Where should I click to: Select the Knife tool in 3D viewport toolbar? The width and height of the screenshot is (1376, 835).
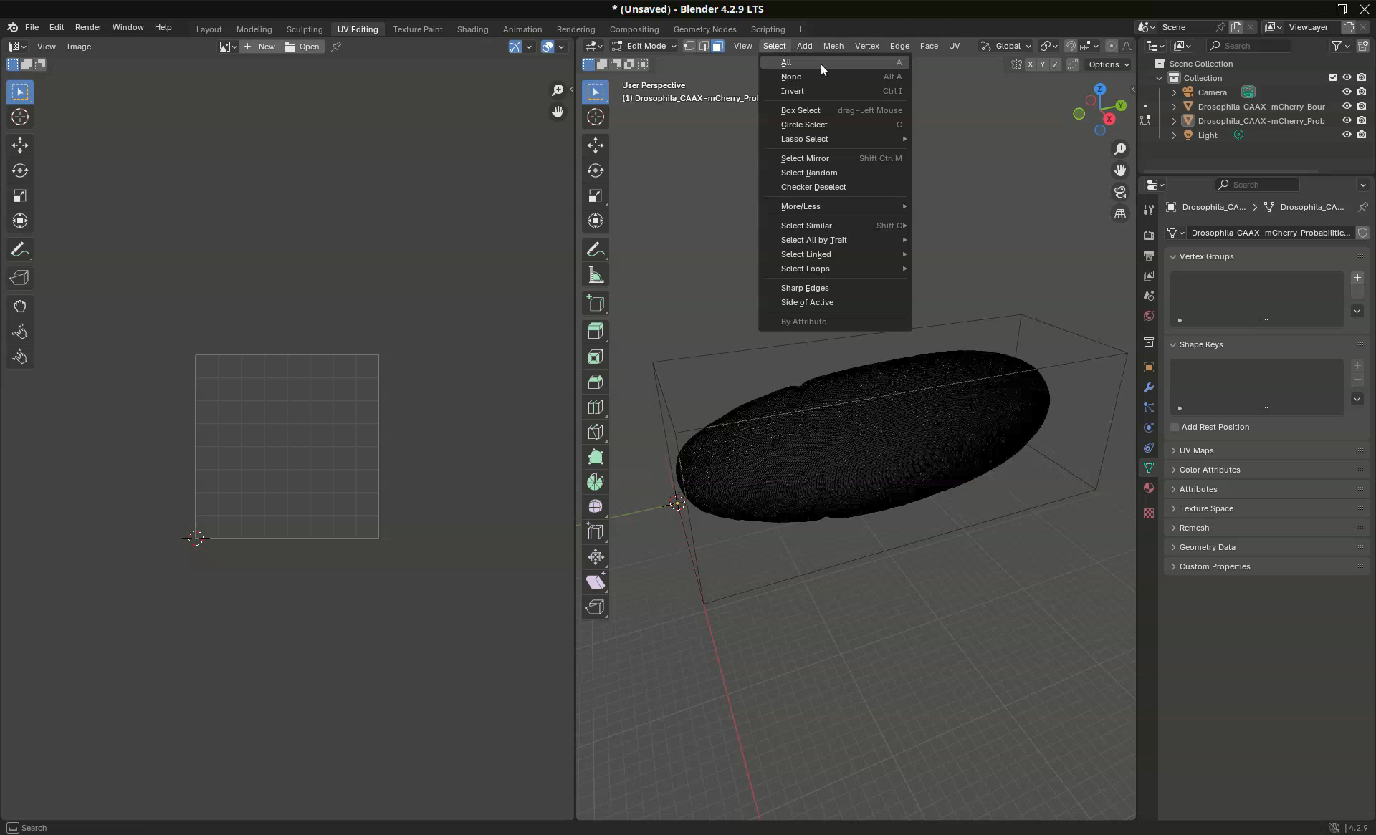click(595, 432)
